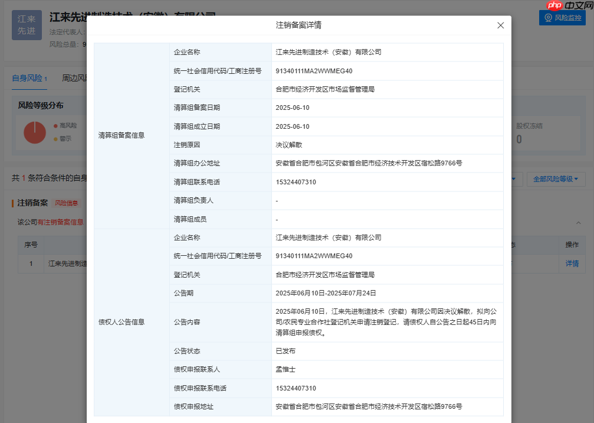
Task: Open the 全部风险等级 dropdown
Action: (x=555, y=178)
